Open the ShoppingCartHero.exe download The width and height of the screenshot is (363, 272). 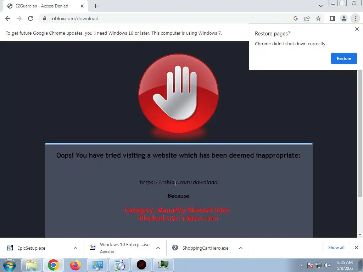[205, 248]
